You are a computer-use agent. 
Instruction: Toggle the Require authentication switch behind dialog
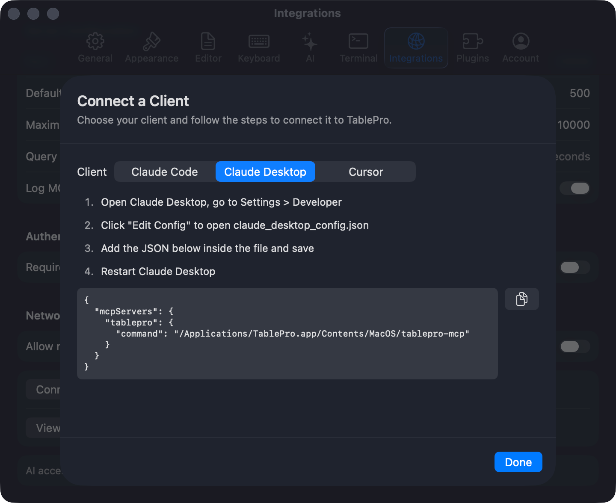click(x=575, y=267)
